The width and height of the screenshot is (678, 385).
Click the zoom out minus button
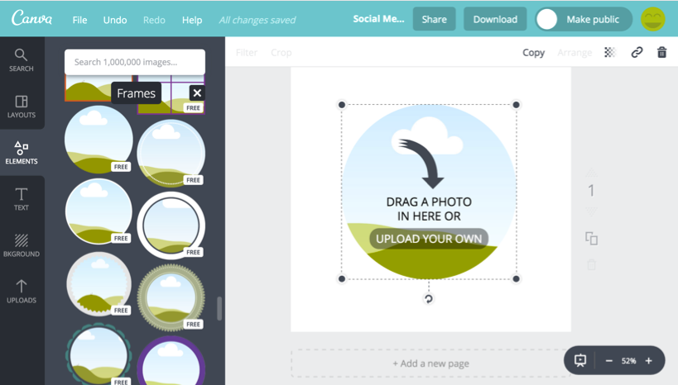coord(609,361)
